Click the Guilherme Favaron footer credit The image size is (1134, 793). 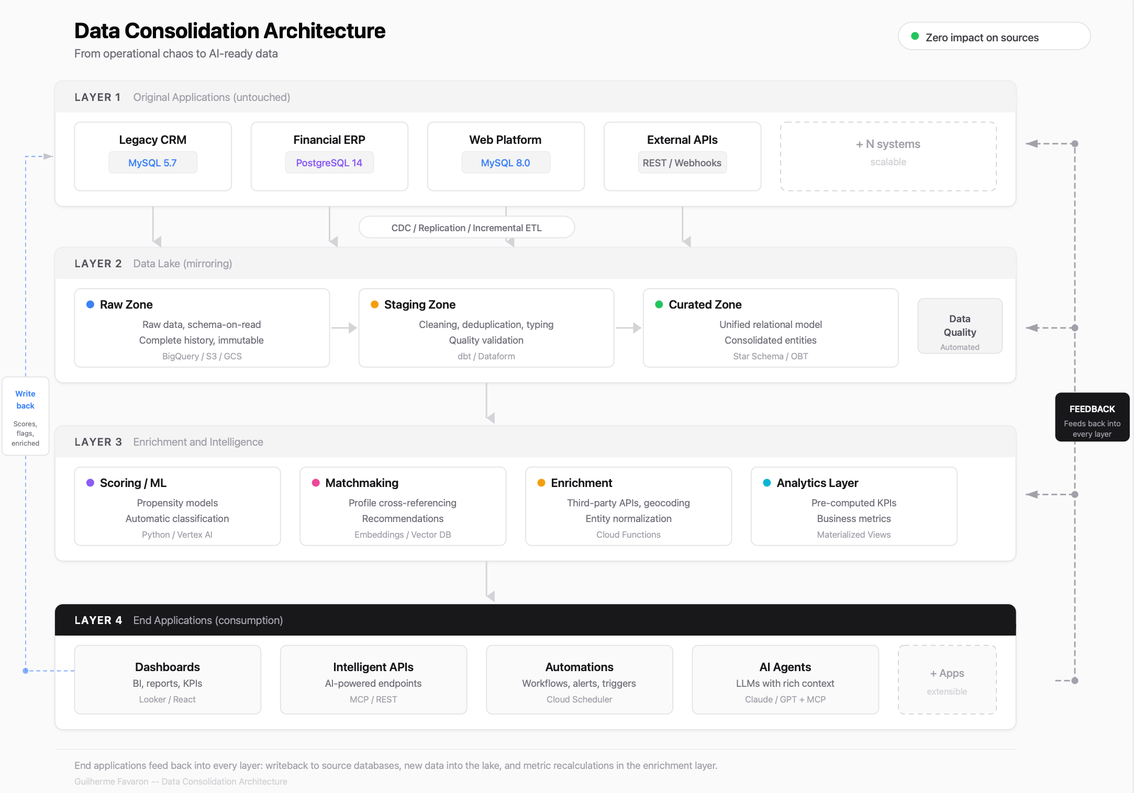pos(181,781)
